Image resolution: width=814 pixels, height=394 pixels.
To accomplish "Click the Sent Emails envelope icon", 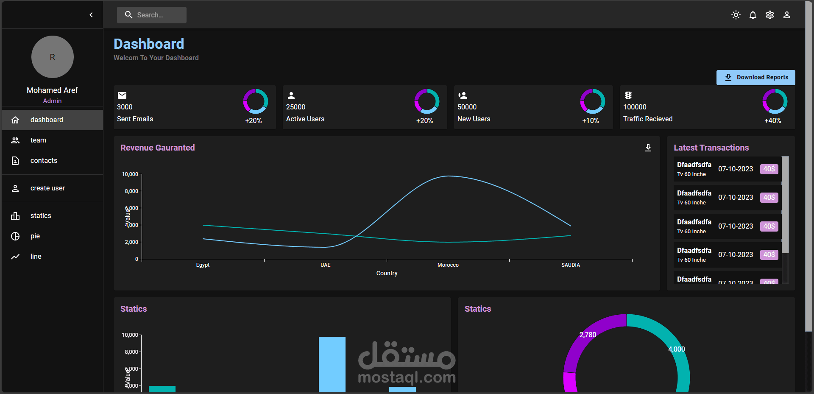I will [122, 95].
